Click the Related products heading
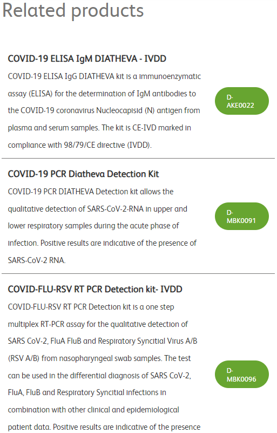This screenshot has width=277, height=433. (73, 10)
